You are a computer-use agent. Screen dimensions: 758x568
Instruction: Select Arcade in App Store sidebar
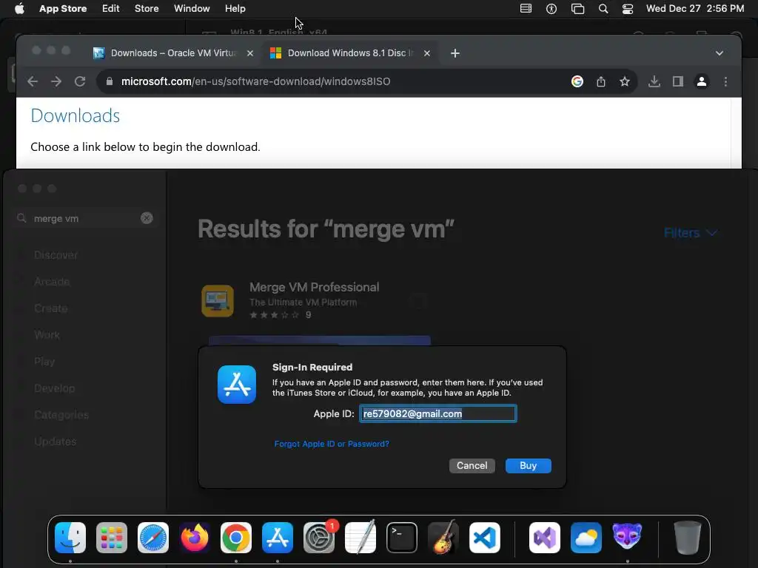(52, 282)
